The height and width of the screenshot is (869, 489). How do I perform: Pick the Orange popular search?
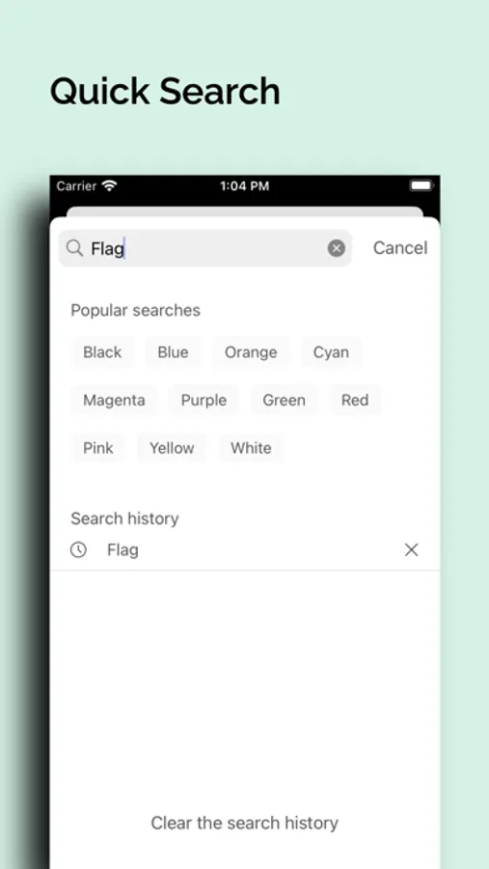(x=251, y=351)
